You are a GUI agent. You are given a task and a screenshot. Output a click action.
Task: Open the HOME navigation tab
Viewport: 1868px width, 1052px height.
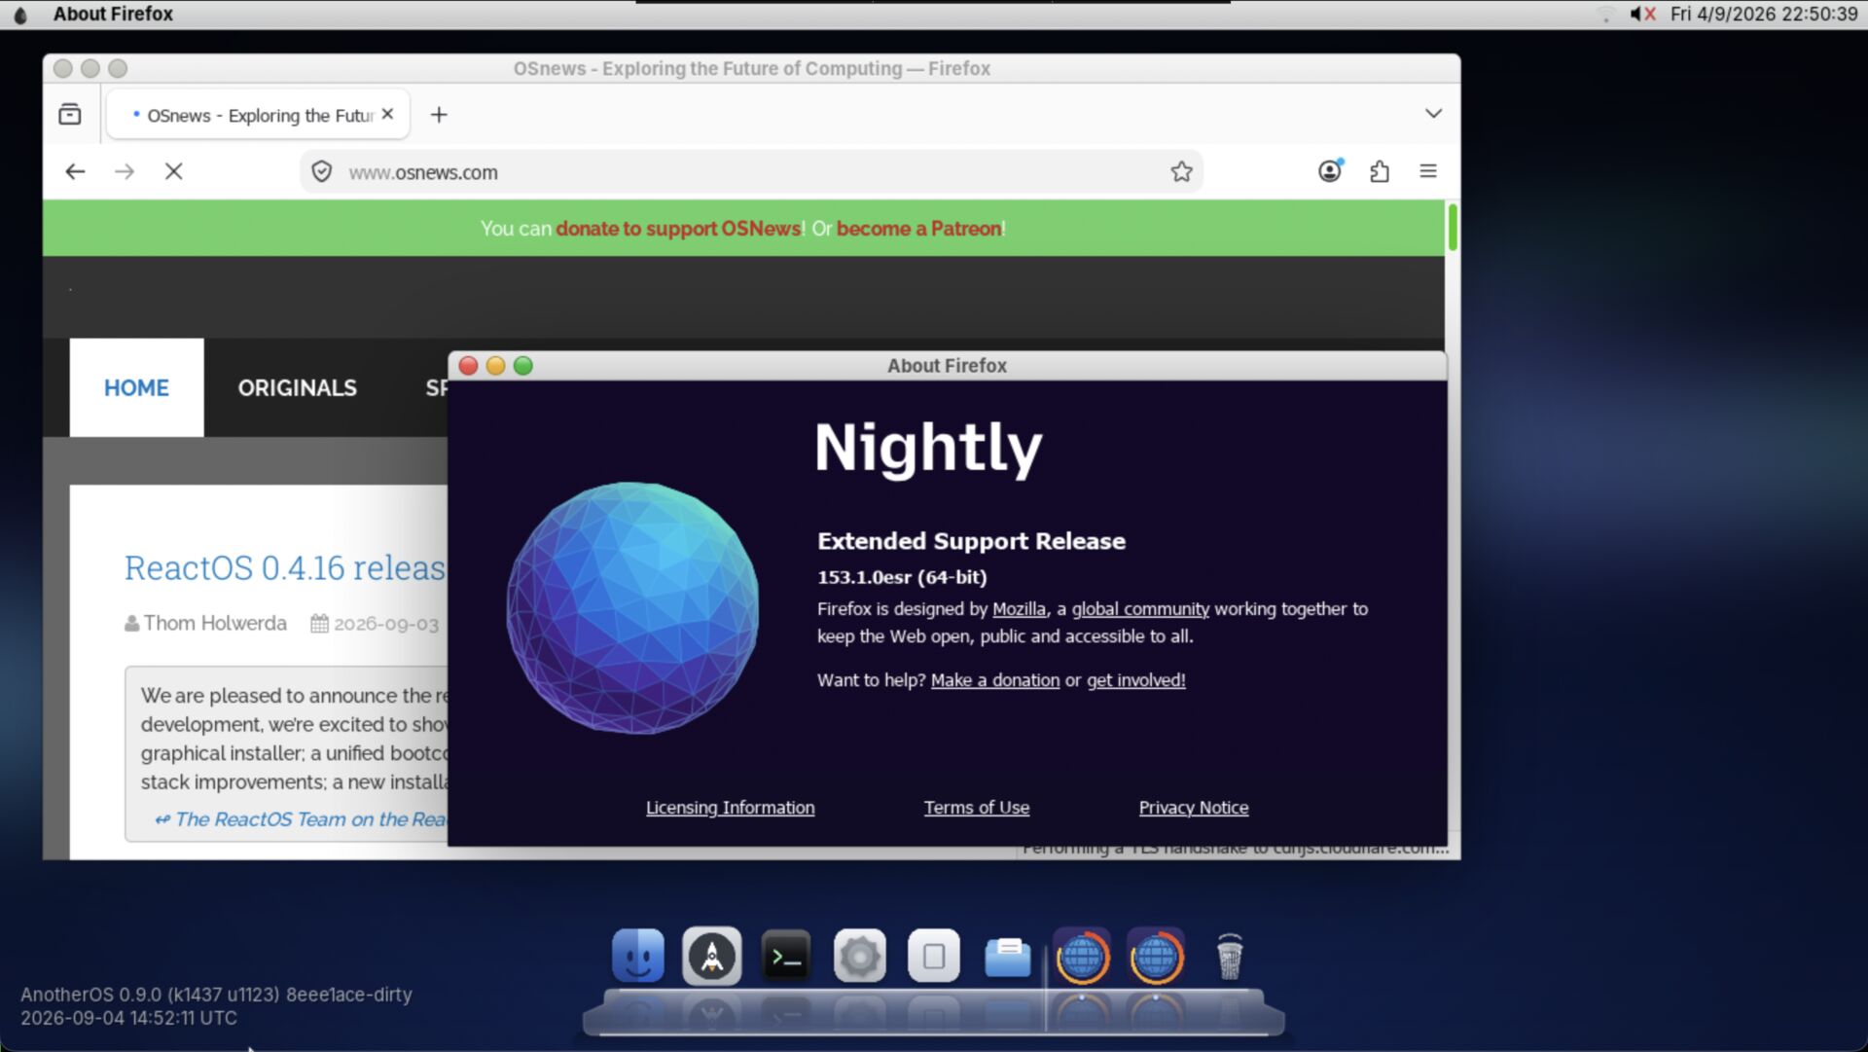click(x=136, y=387)
